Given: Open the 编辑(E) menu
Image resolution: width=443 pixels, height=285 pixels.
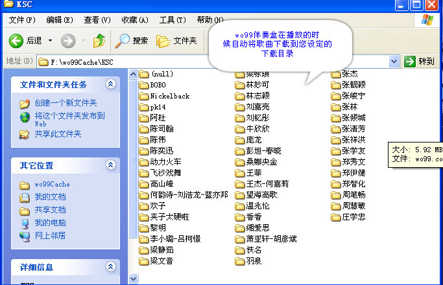Looking at the screenshot, I should pos(60,20).
